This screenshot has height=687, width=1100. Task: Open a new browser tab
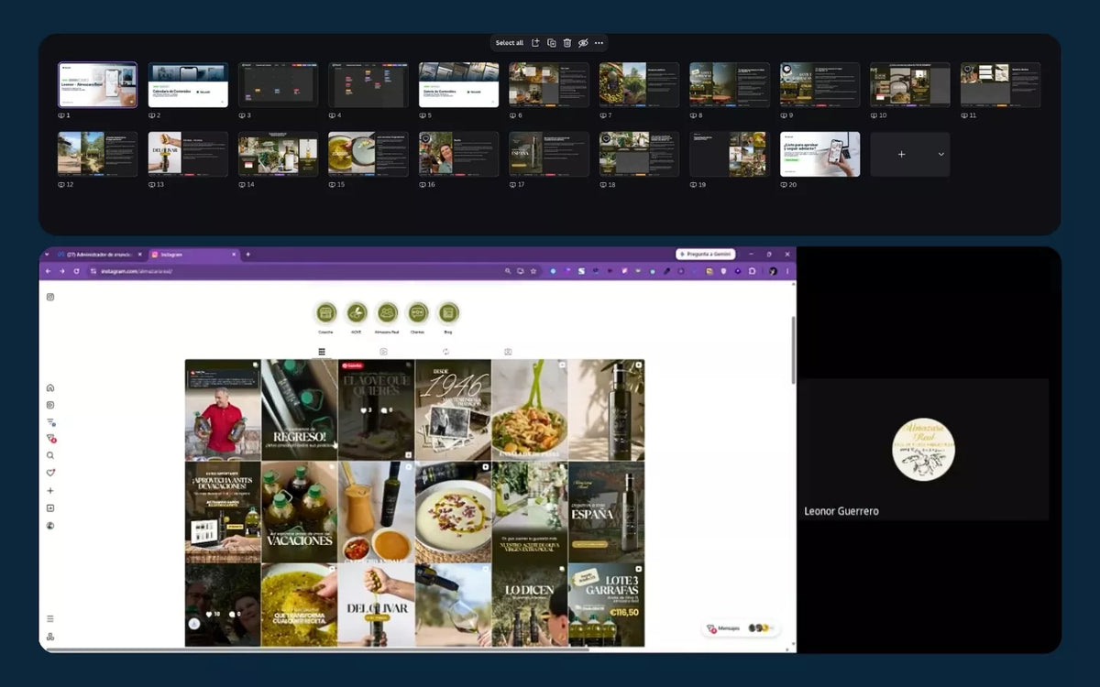[x=247, y=254]
